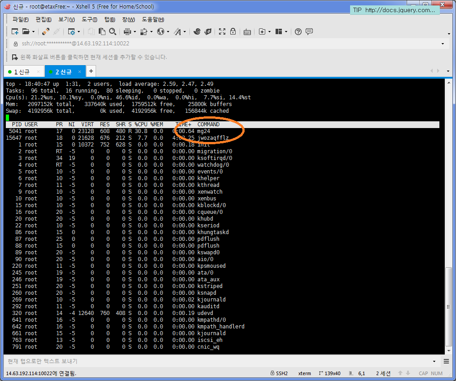
Task: Open the 도움말 menu
Action: pos(153,19)
